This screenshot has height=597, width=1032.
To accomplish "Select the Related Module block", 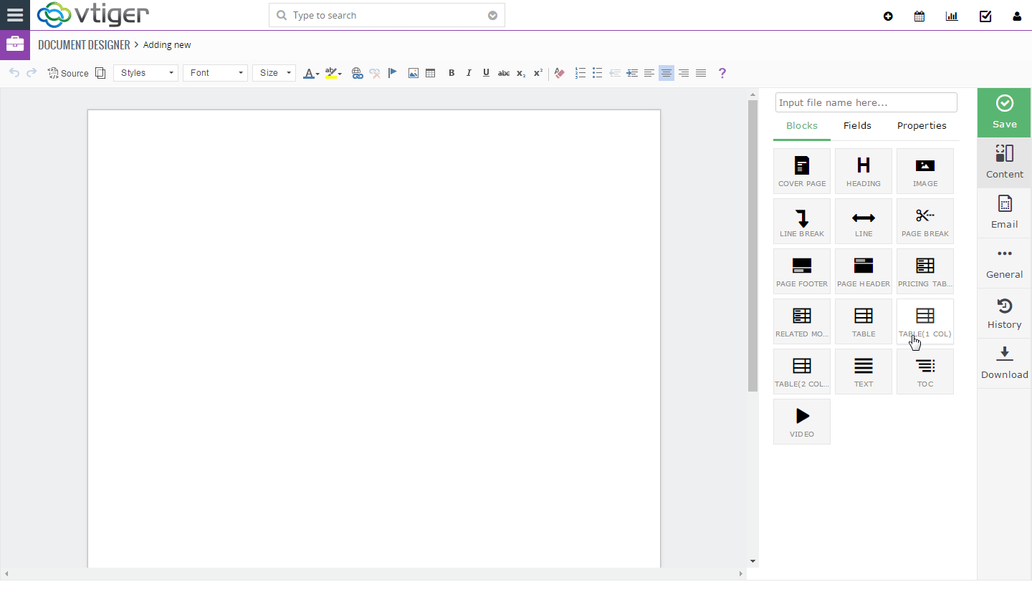I will coord(802,321).
